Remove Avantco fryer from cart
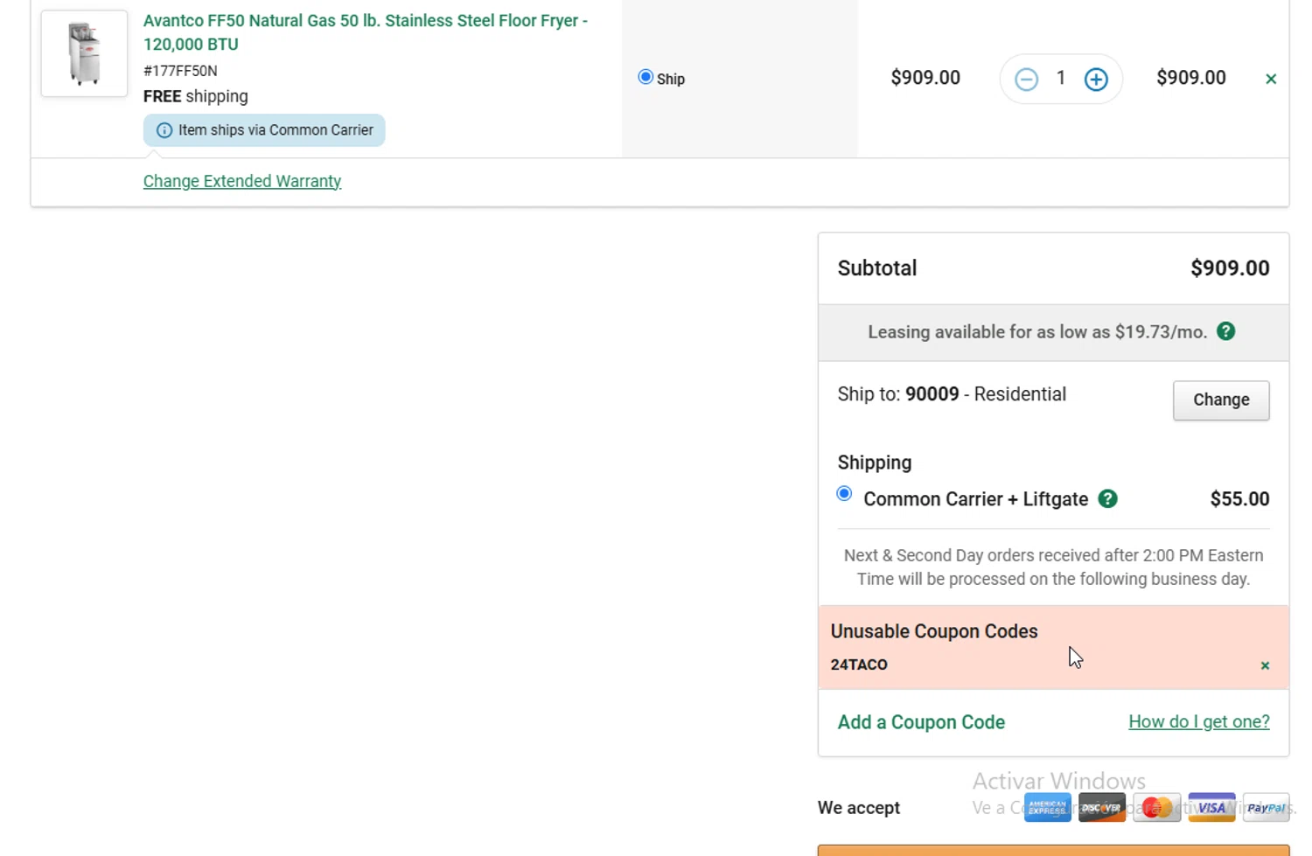The width and height of the screenshot is (1312, 856). (1271, 79)
